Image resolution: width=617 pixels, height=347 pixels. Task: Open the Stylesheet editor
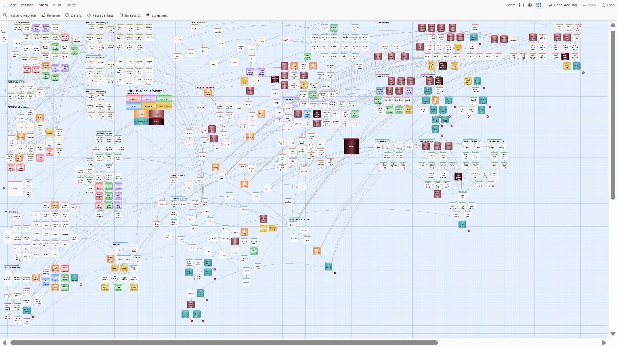[x=157, y=15]
